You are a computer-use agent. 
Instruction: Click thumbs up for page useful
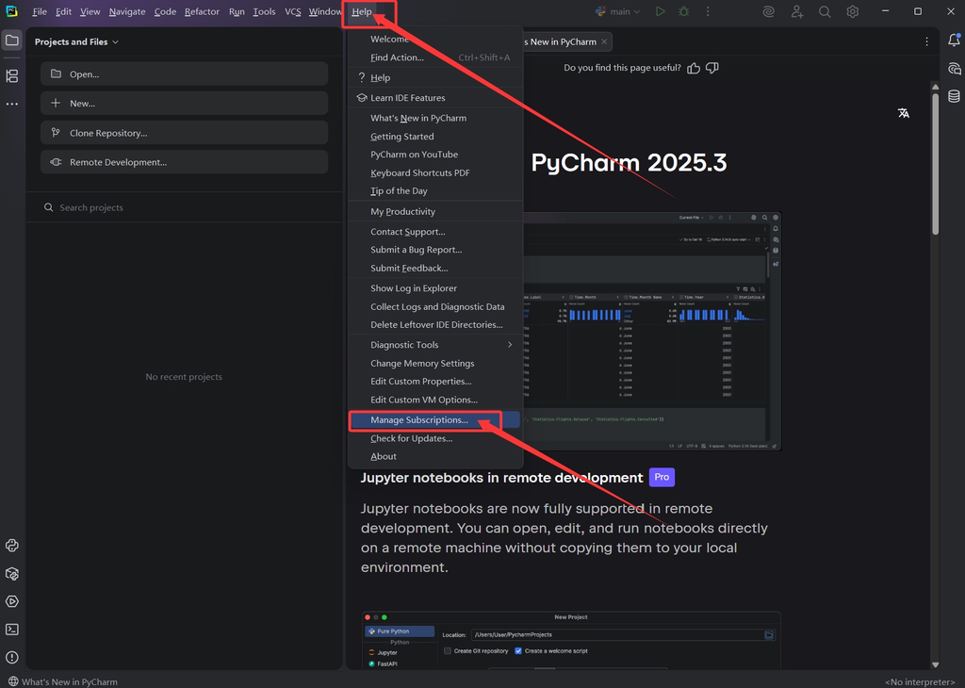click(694, 68)
